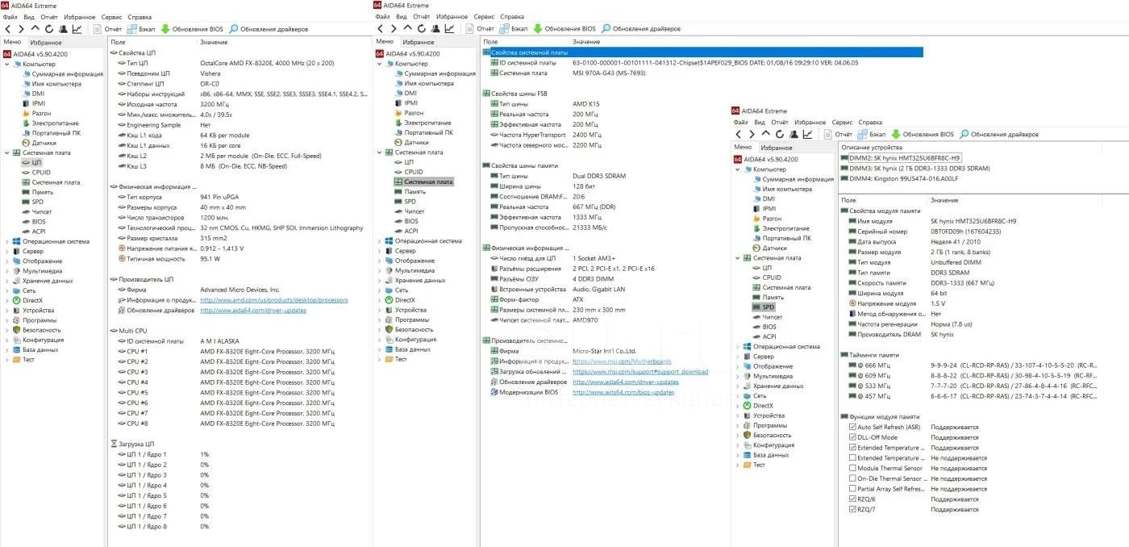1129x547 pixels.
Task: Toggle Auto Self Refresh (ASR) checkbox
Action: pyautogui.click(x=852, y=427)
